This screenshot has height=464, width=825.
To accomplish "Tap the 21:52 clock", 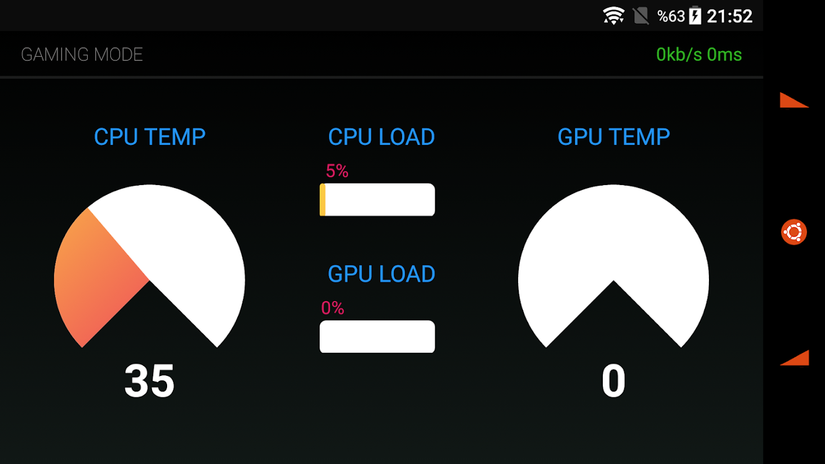I will (x=729, y=16).
